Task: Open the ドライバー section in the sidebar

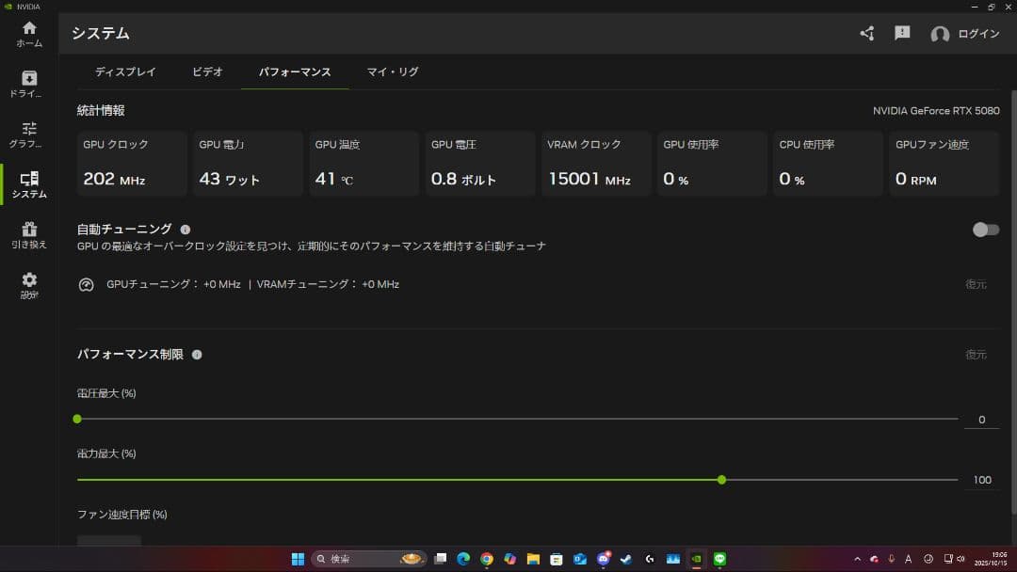Action: 28,83
